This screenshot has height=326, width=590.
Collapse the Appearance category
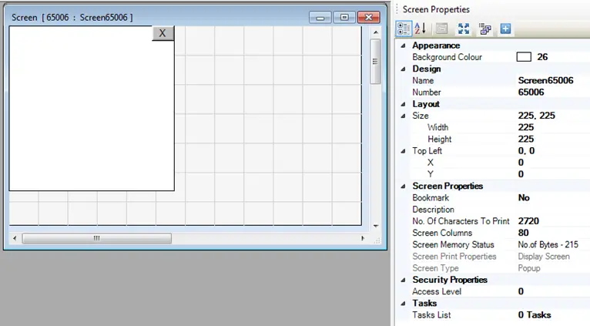pyautogui.click(x=403, y=45)
